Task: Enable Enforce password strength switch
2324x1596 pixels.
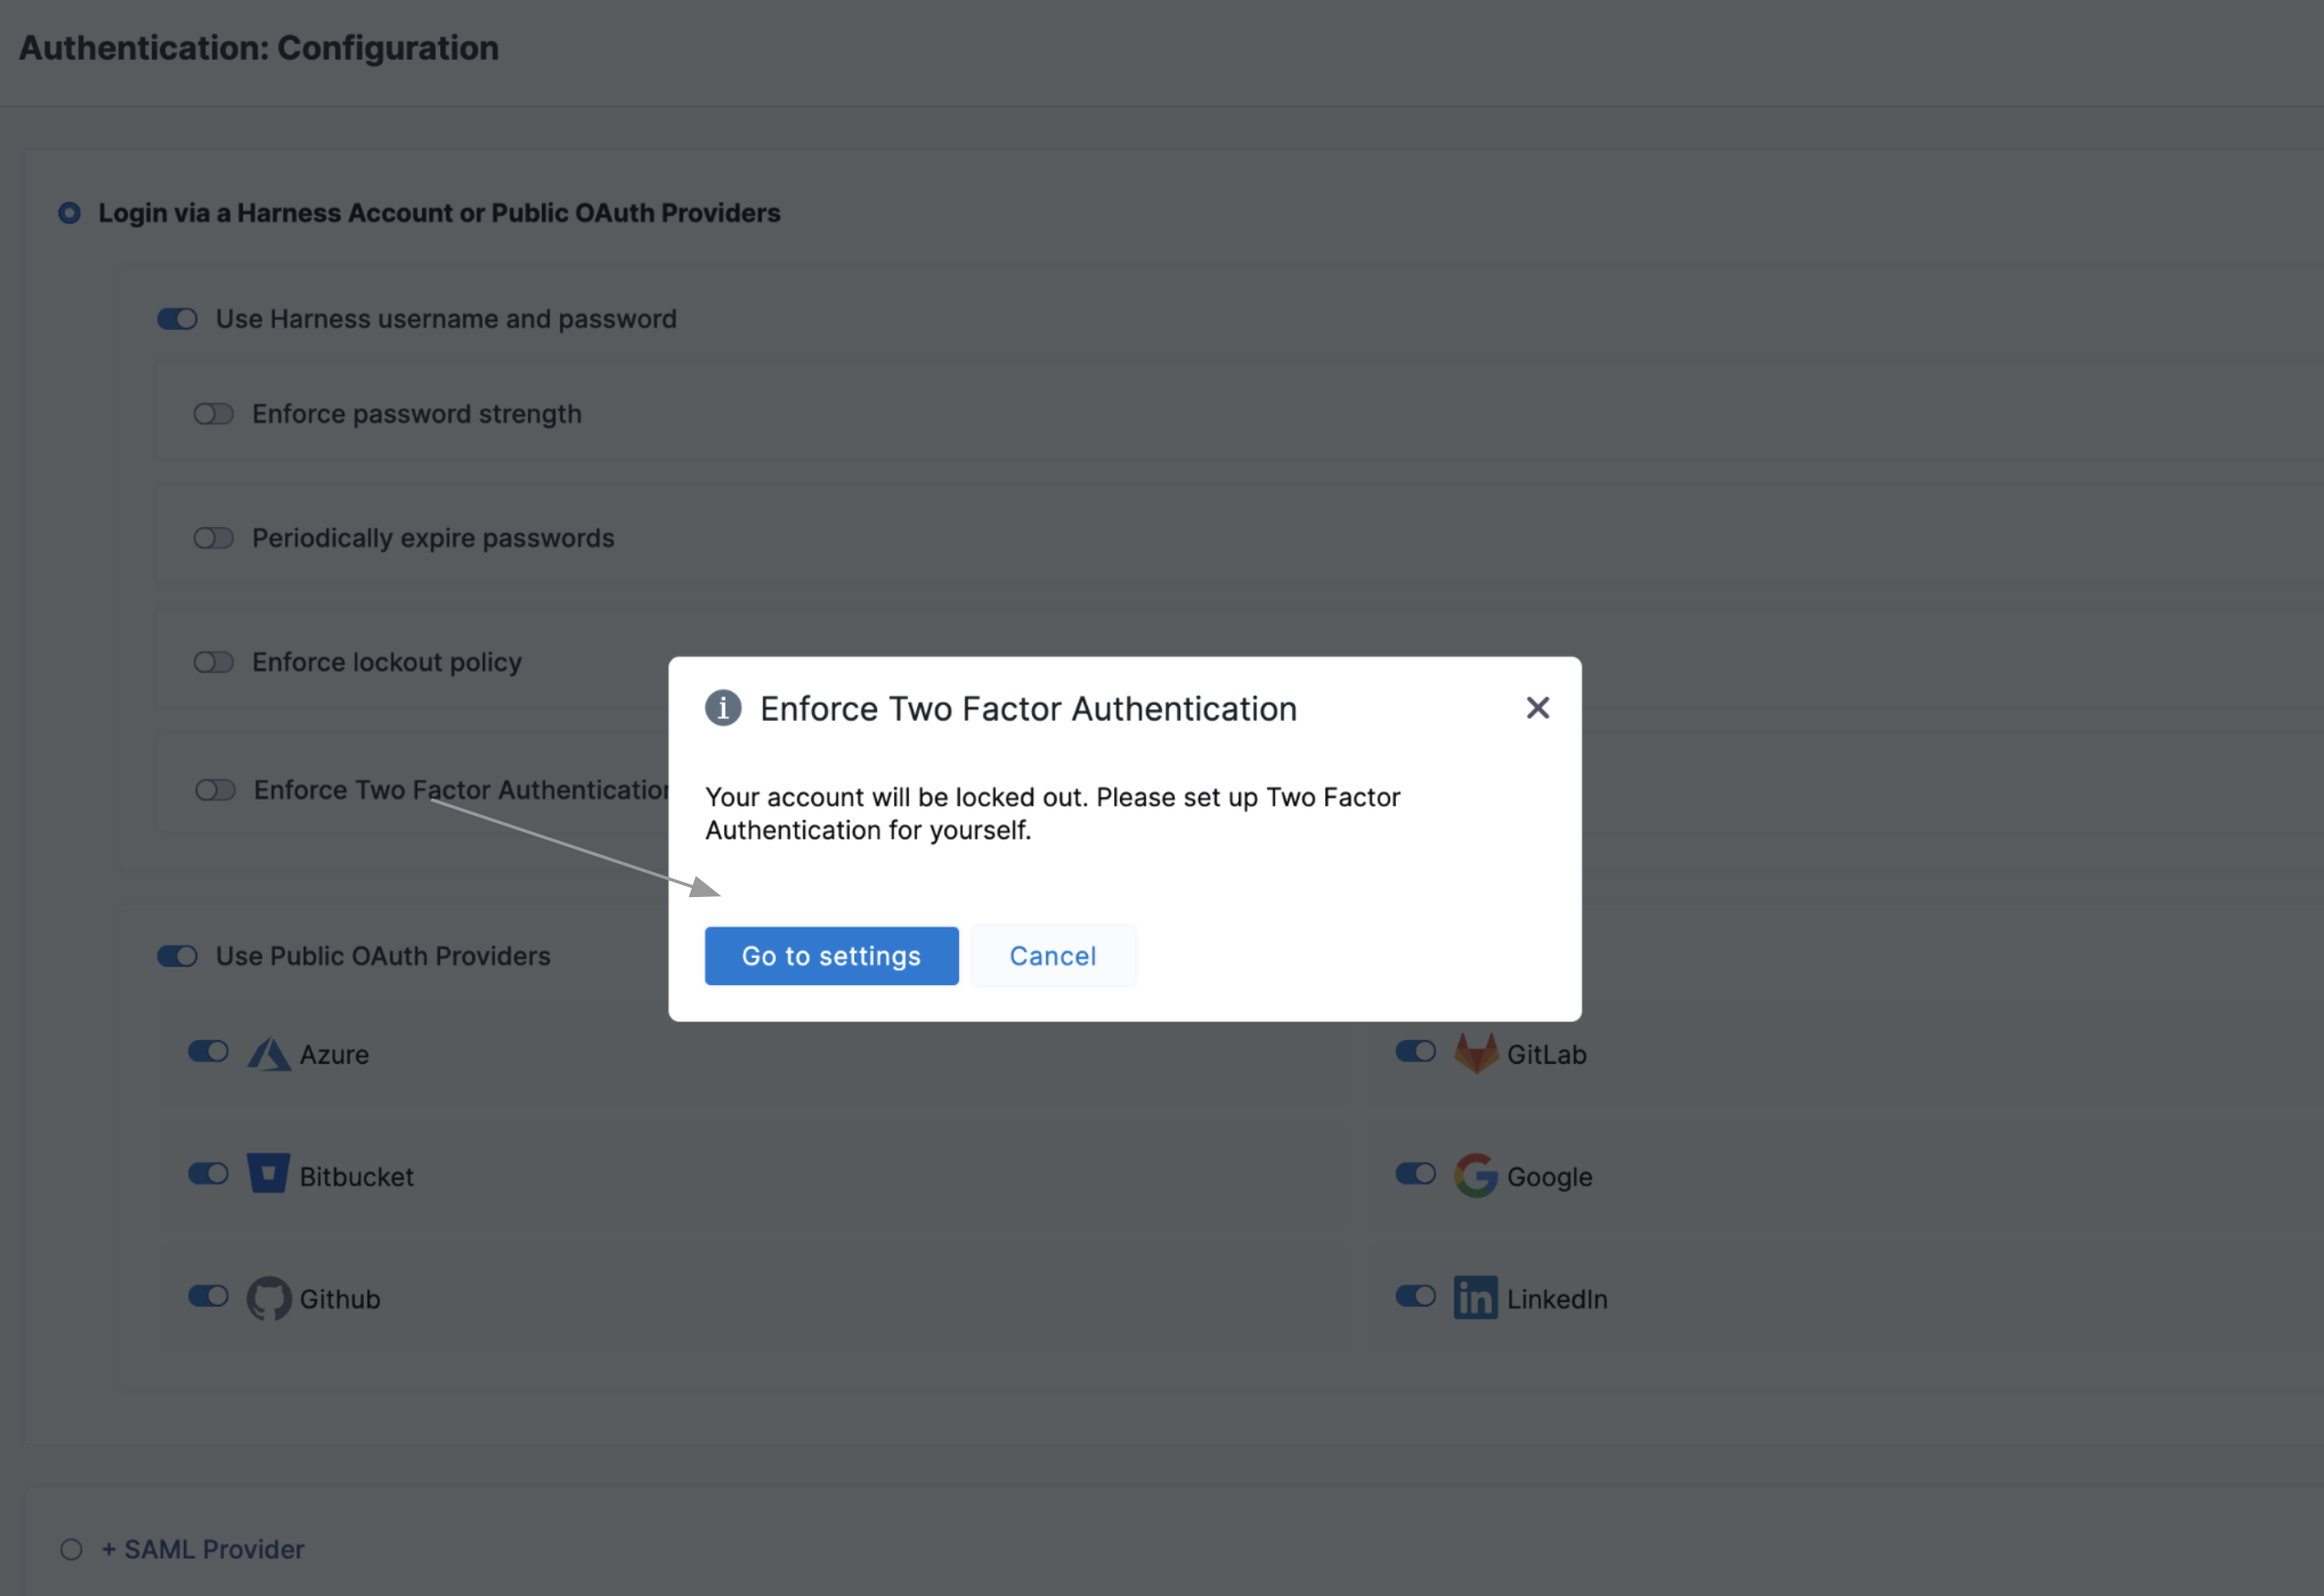Action: [x=213, y=414]
